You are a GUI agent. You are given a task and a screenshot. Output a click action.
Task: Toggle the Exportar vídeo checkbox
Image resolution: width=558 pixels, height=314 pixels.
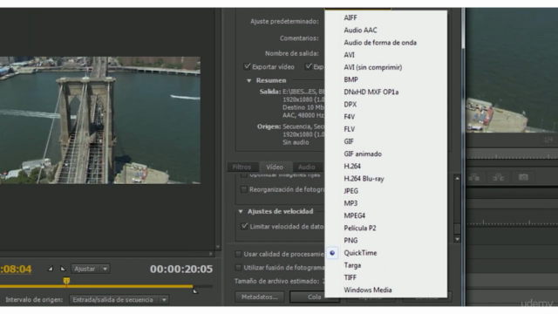coord(247,66)
